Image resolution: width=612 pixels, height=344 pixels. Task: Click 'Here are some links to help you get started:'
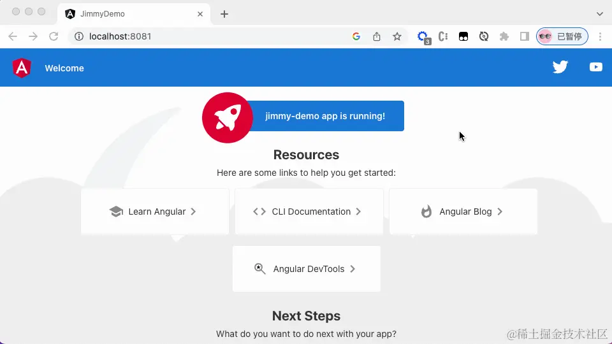click(306, 173)
